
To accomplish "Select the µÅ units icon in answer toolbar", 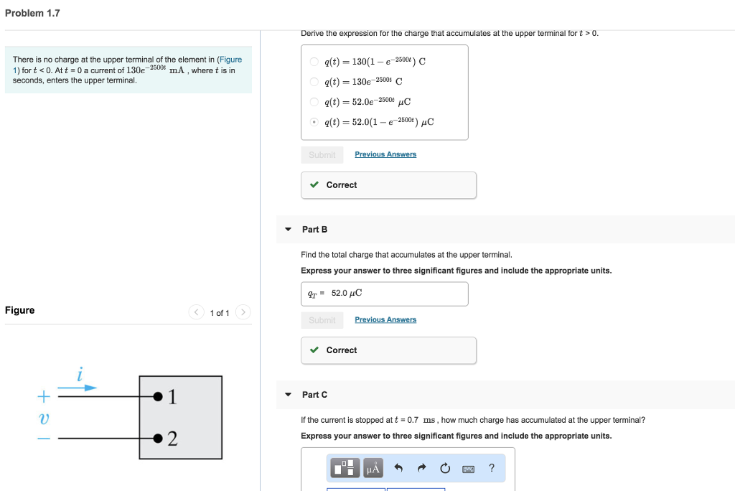I will pos(373,467).
